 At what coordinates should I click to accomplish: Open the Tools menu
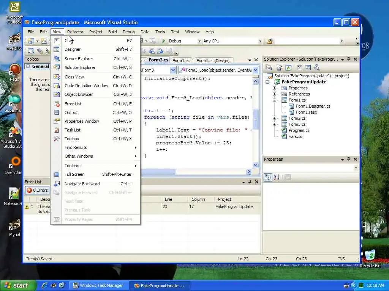(160, 32)
